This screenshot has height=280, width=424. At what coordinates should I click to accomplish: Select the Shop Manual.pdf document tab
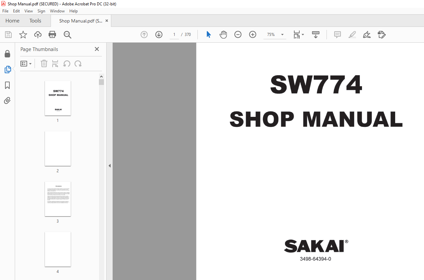81,21
